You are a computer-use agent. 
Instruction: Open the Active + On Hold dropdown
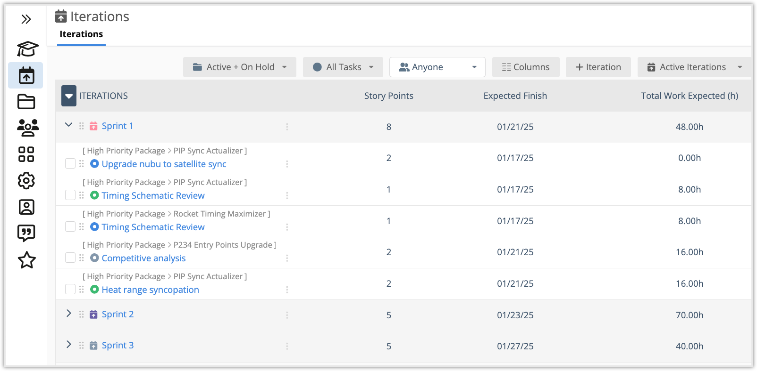240,67
